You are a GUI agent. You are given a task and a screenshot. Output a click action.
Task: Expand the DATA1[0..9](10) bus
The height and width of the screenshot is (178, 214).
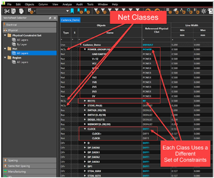coord(85,115)
